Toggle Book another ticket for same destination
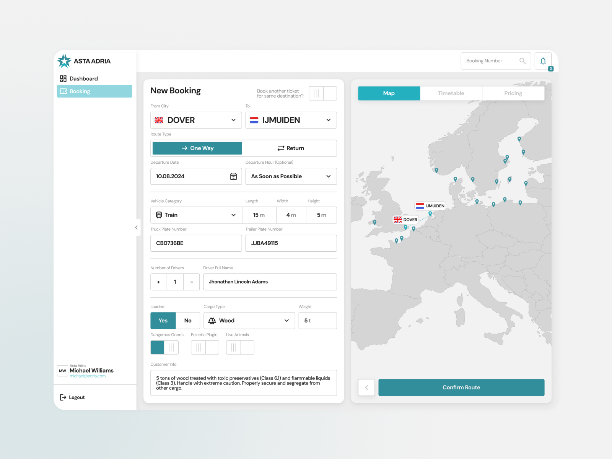 tap(323, 93)
